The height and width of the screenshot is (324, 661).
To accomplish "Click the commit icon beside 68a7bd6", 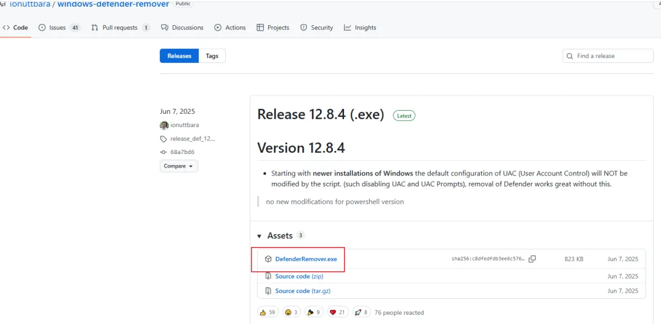I will pos(163,152).
